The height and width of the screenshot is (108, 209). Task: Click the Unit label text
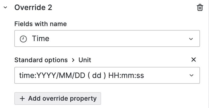point(85,60)
